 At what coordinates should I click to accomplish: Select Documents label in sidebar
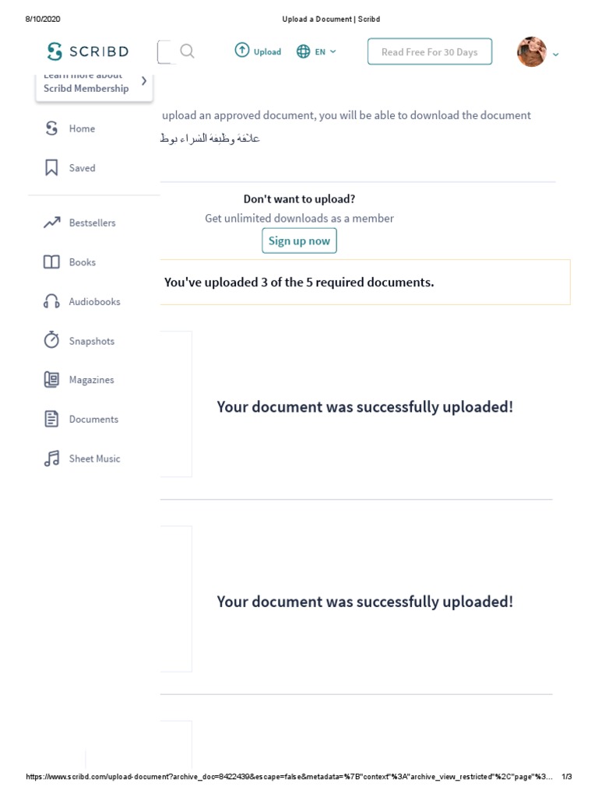(93, 420)
